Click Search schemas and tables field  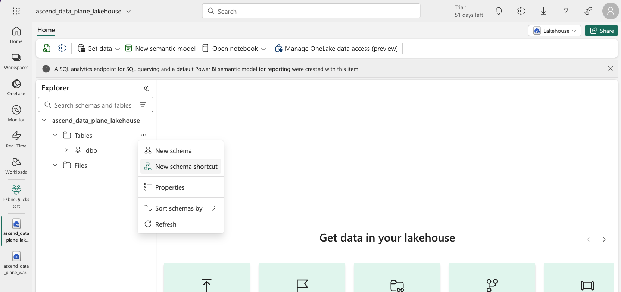96,105
